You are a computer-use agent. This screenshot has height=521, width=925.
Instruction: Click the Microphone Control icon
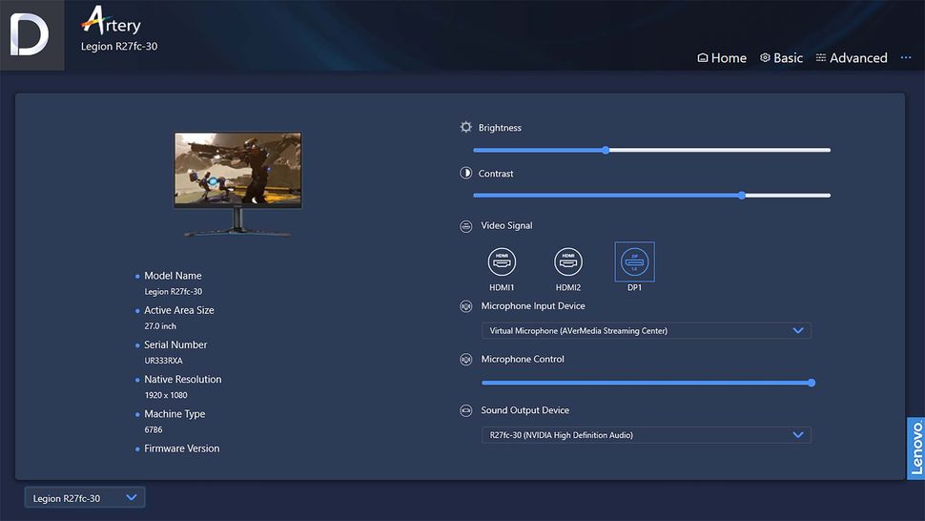[466, 360]
